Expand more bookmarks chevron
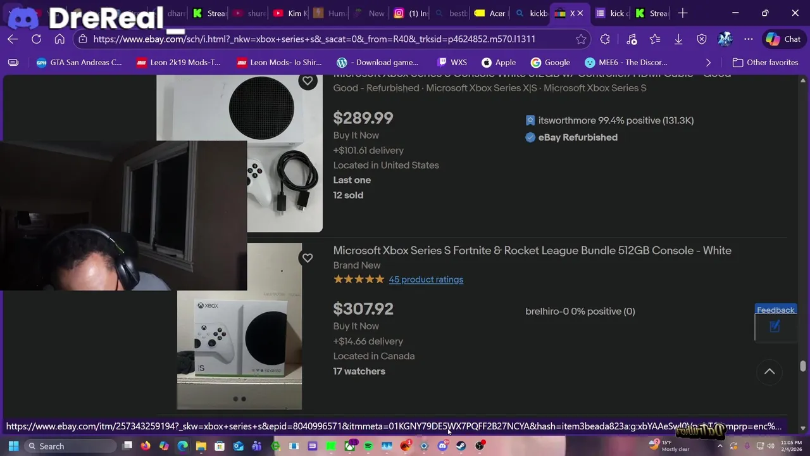 [708, 62]
